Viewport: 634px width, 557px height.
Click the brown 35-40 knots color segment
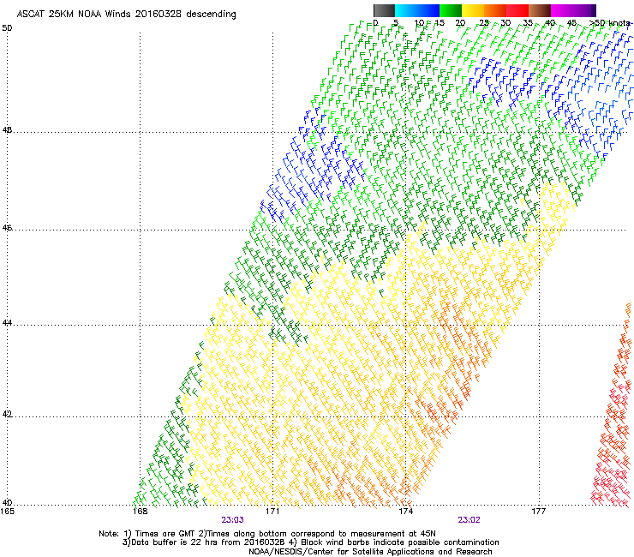540,10
